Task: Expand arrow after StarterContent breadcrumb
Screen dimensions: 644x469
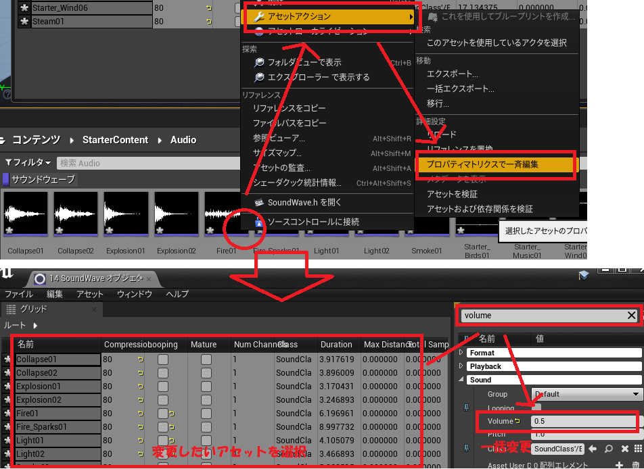Action: [x=160, y=141]
